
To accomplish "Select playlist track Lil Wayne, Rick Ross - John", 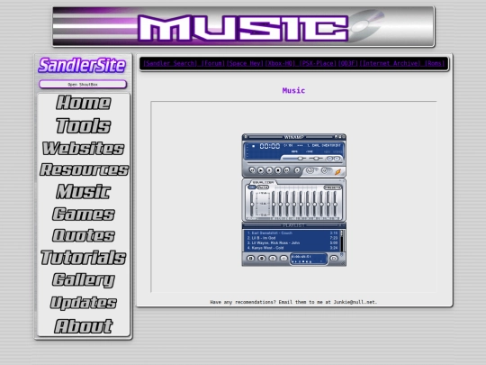I will pos(292,243).
